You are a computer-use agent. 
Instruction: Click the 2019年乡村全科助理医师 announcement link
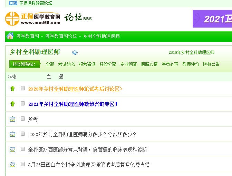(x=191, y=52)
